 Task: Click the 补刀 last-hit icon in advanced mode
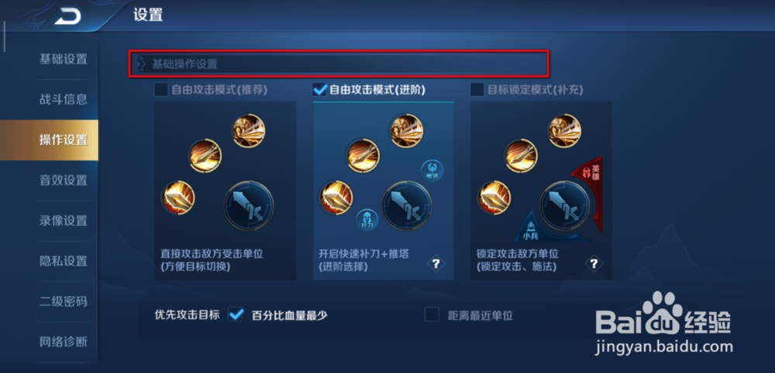click(x=367, y=220)
